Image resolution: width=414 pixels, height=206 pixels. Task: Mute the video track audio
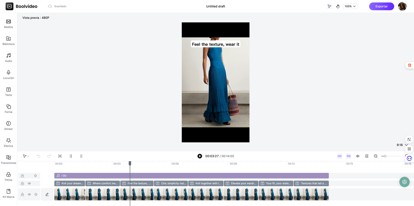36,194
